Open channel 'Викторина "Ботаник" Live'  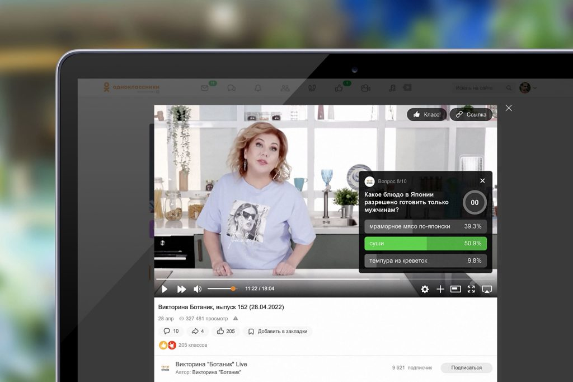point(211,364)
